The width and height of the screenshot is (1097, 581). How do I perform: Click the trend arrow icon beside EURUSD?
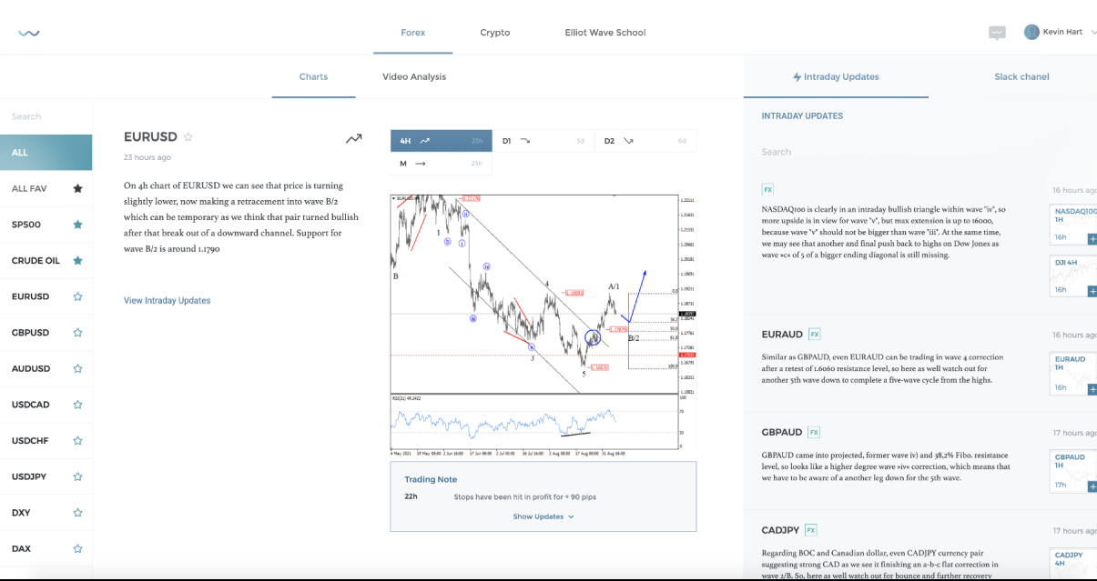click(354, 138)
